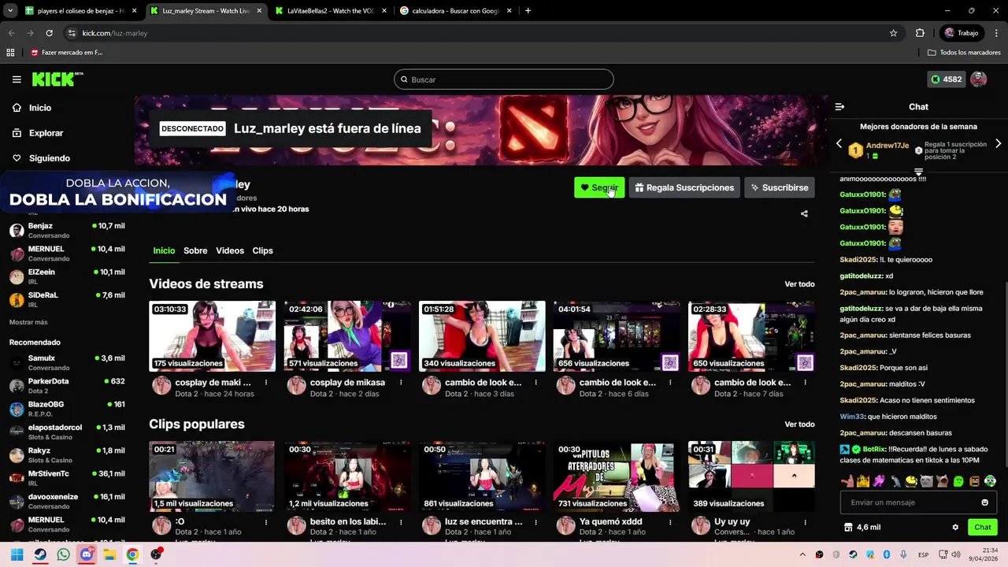This screenshot has height=567, width=1008.
Task: Select the Inicio channel tab
Action: coord(164,250)
